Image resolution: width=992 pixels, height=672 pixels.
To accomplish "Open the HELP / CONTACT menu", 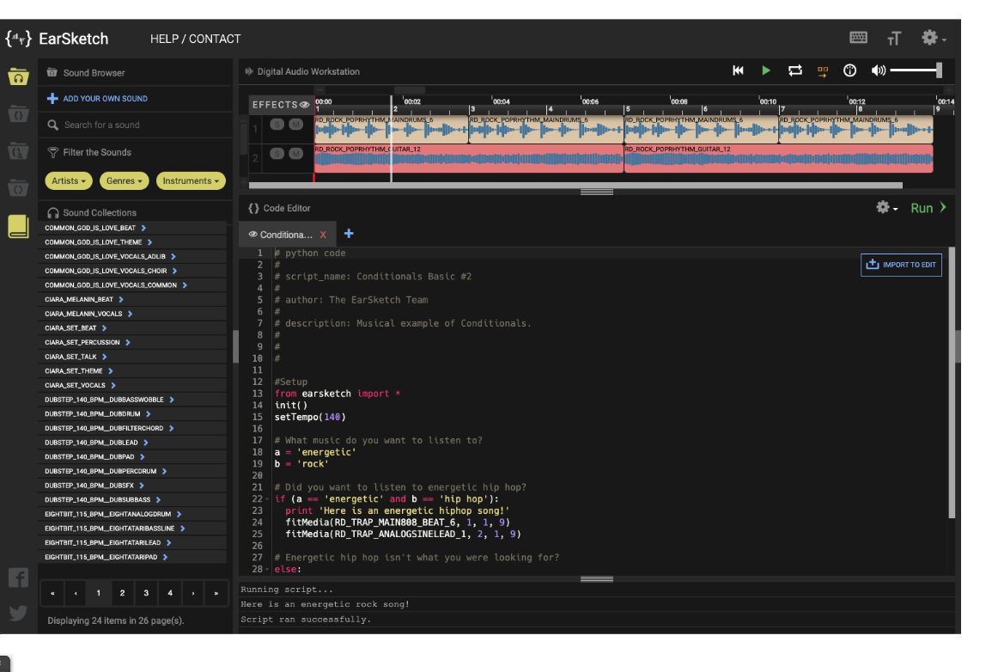I will [x=195, y=39].
